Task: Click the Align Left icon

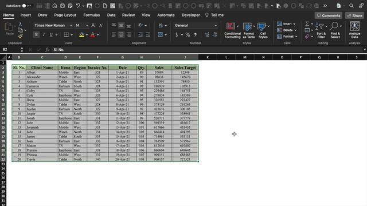Action: [x=114, y=34]
